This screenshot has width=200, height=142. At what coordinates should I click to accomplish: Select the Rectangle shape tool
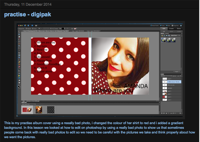19,78
